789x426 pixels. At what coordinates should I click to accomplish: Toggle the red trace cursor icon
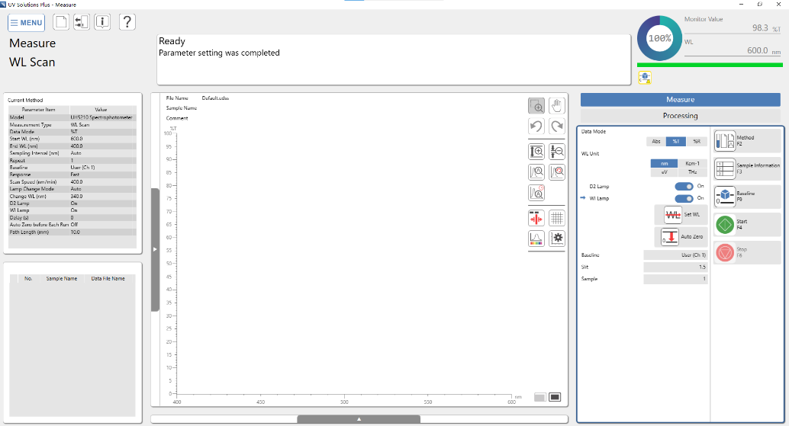[x=536, y=218]
